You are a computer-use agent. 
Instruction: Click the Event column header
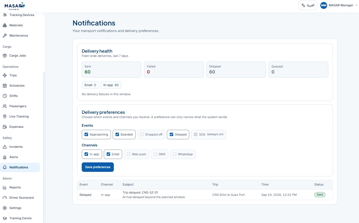pos(84,184)
